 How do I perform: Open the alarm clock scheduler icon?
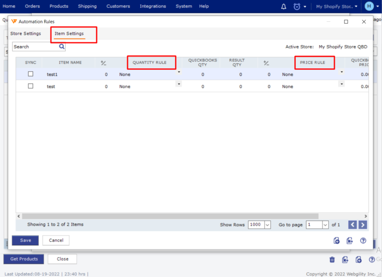297,7
